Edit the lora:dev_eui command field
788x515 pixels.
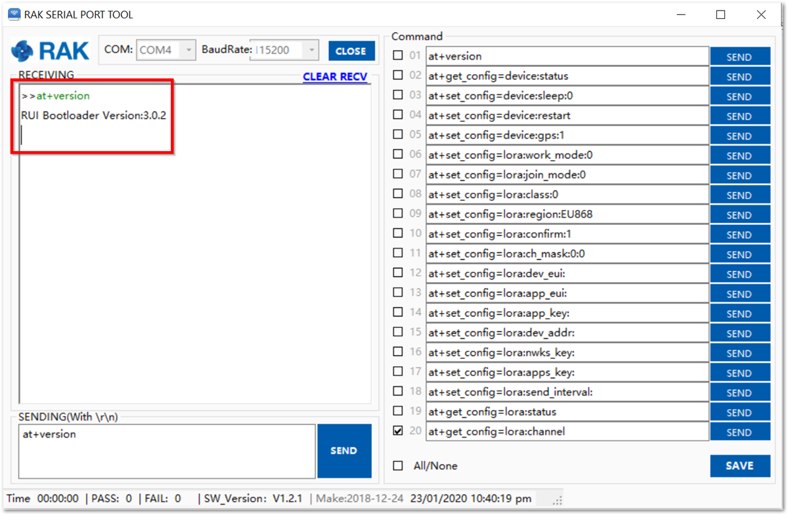567,274
